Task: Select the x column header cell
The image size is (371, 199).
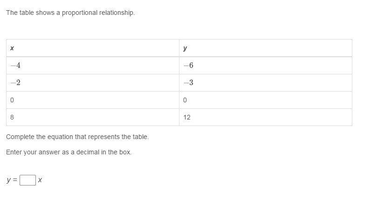Action: click(93, 48)
